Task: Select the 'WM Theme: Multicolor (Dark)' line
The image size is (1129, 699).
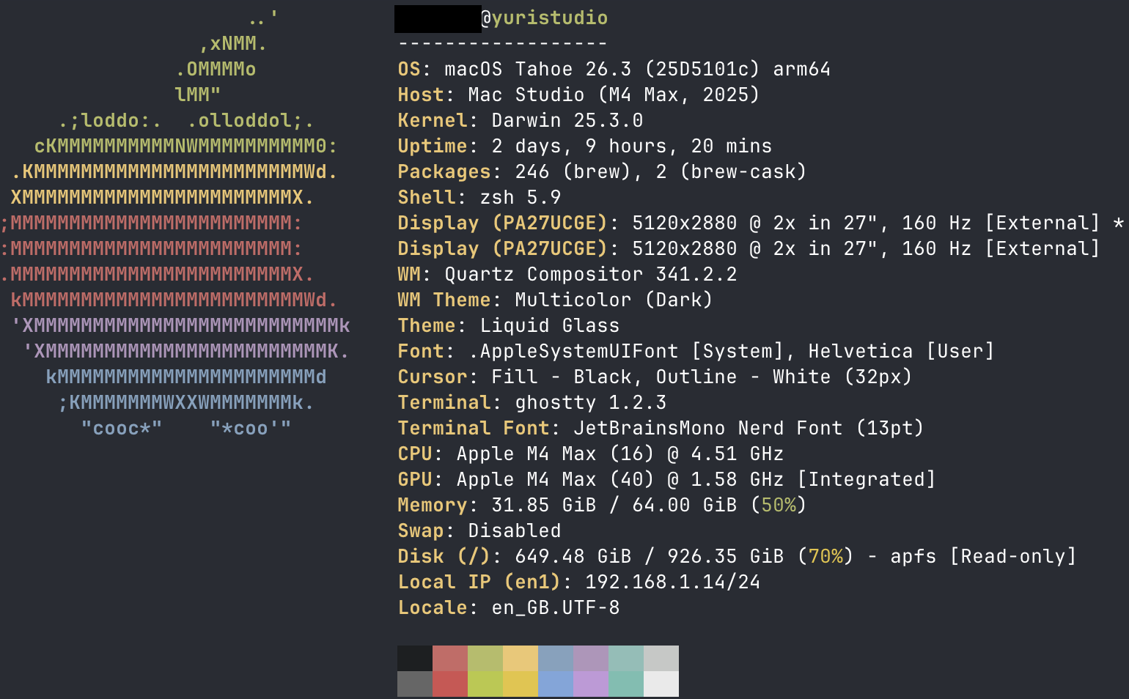Action: [x=555, y=300]
